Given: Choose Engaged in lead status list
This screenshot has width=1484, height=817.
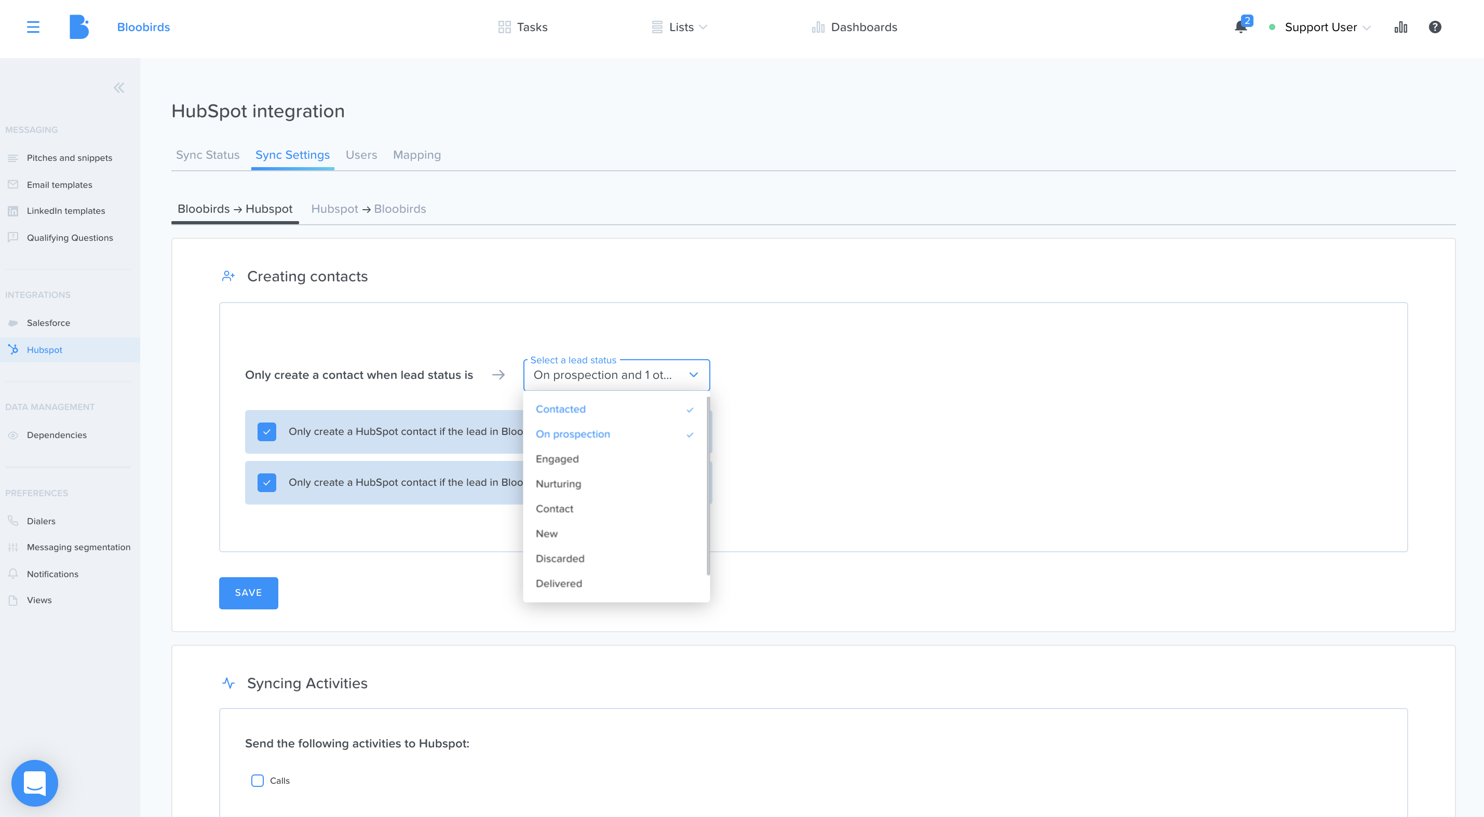Looking at the screenshot, I should coord(615,459).
